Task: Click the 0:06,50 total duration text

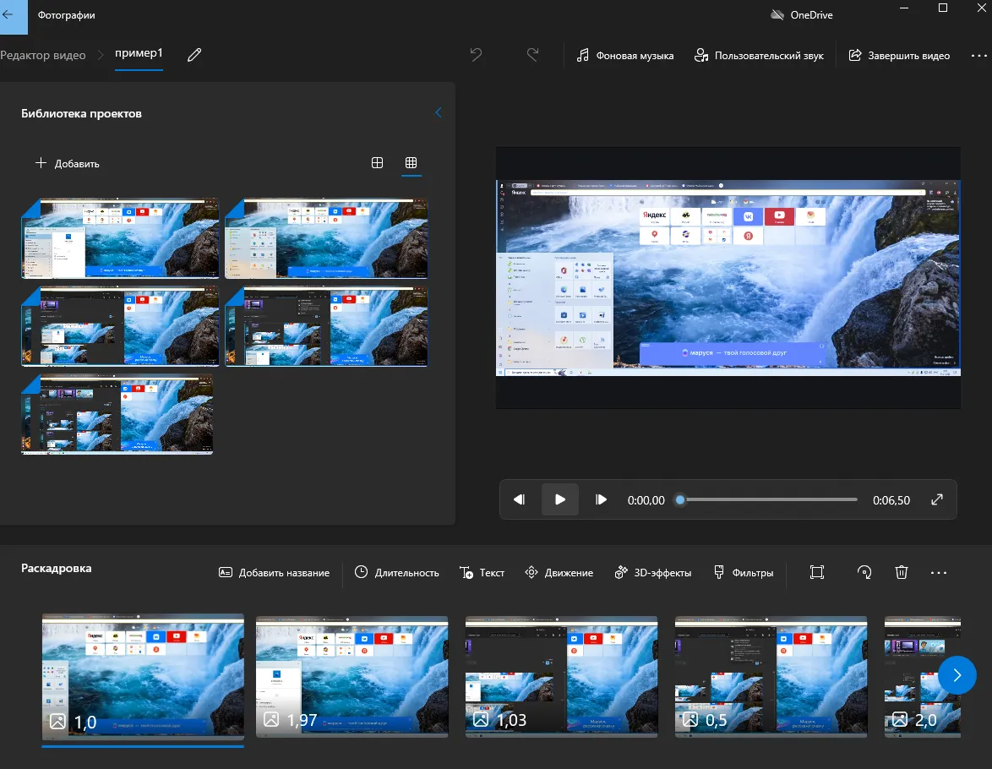Action: [x=891, y=500]
